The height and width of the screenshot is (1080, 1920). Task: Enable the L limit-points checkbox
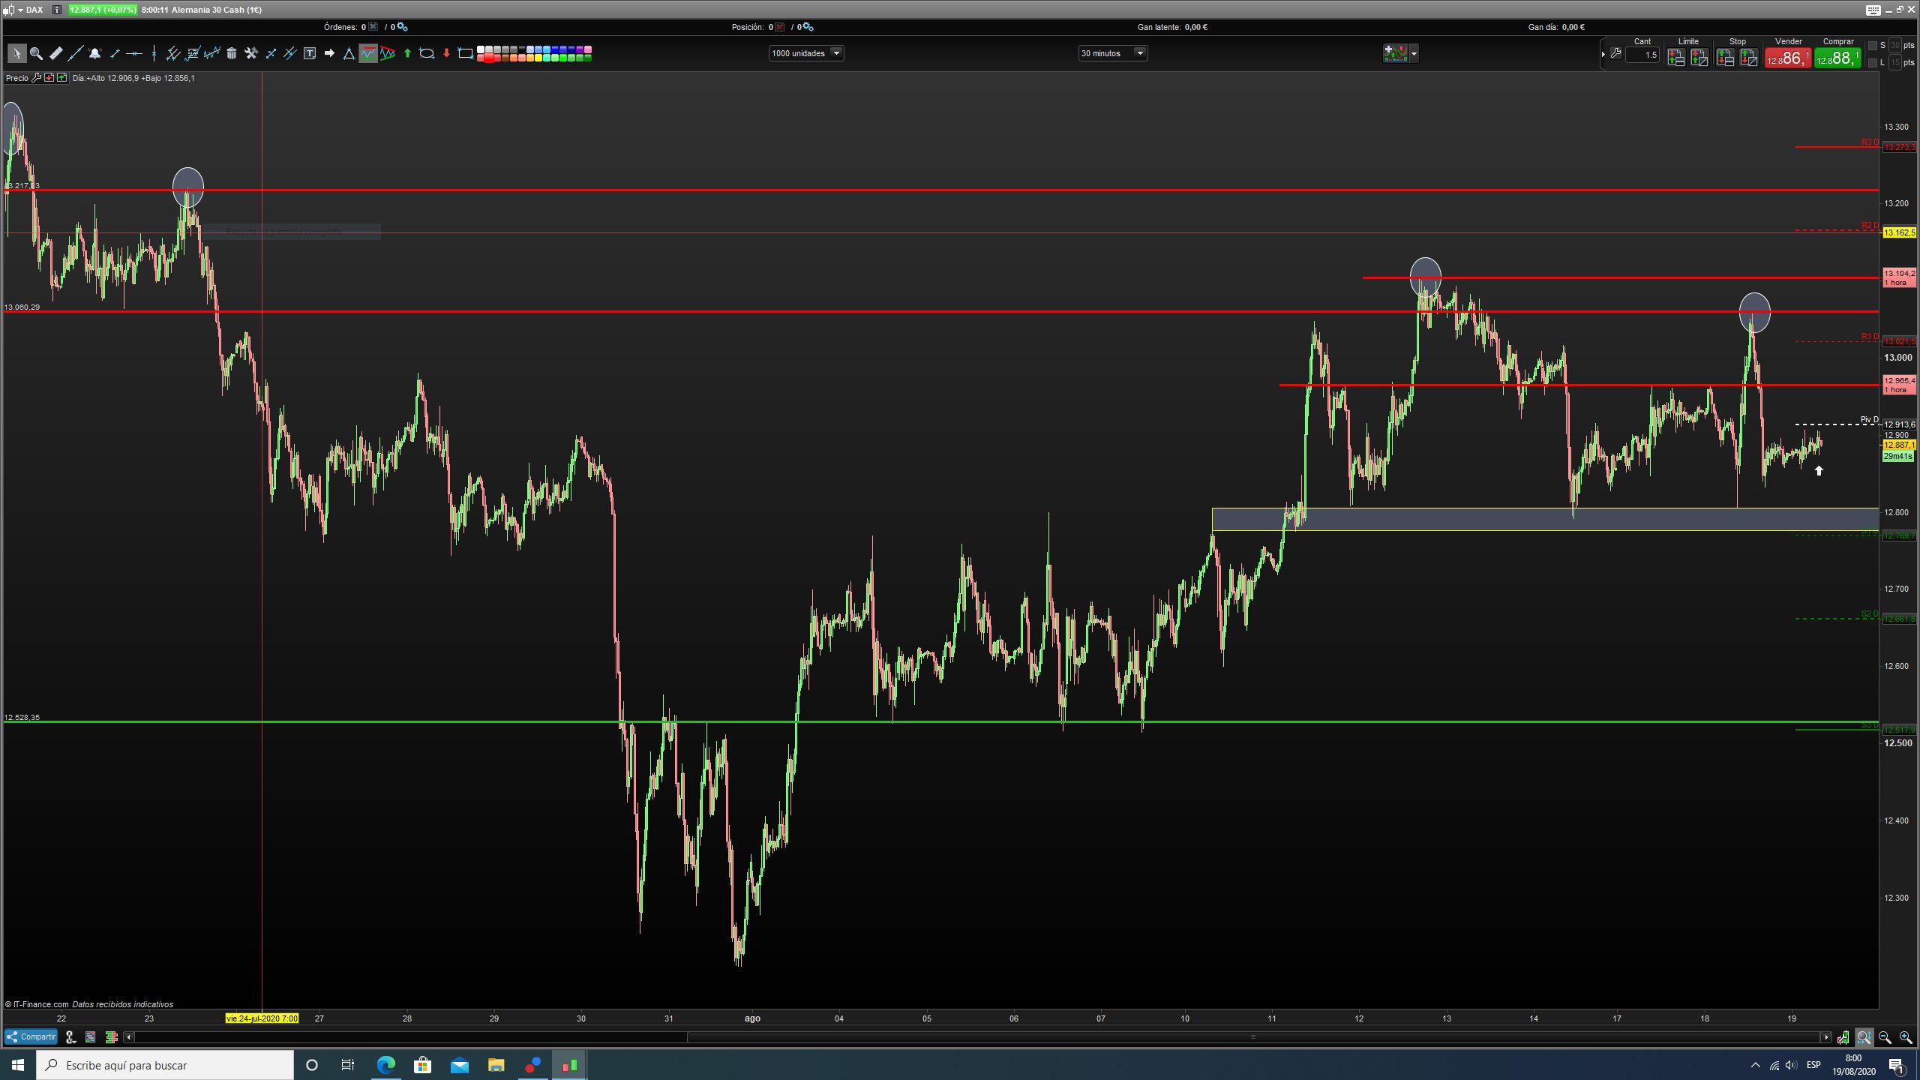(1873, 62)
